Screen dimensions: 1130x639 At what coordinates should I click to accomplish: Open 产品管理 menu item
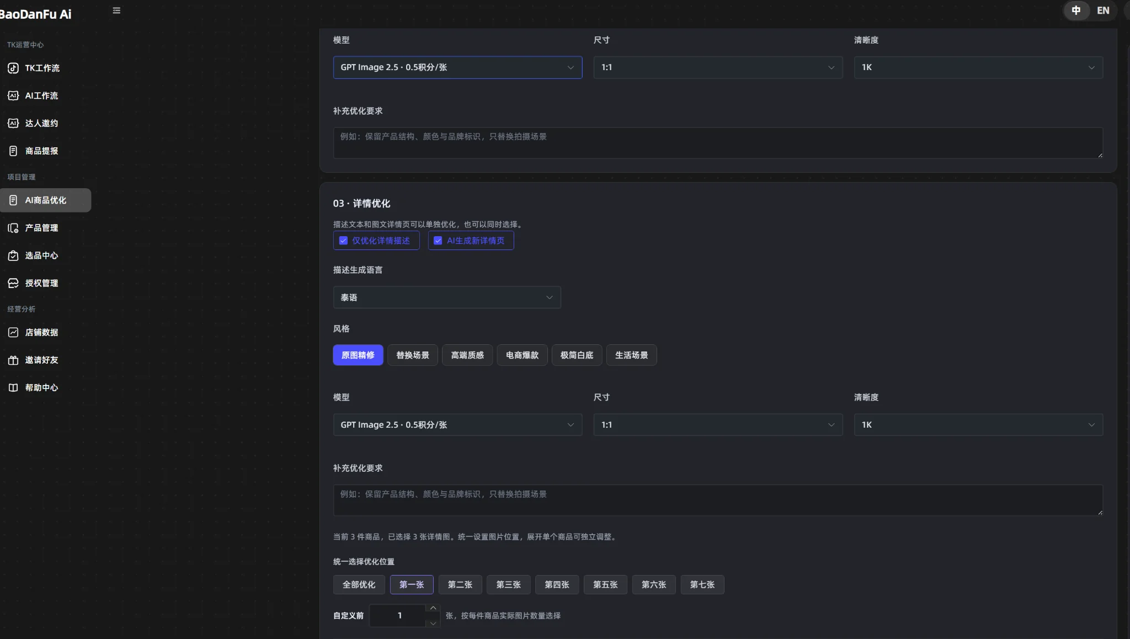pyautogui.click(x=45, y=228)
